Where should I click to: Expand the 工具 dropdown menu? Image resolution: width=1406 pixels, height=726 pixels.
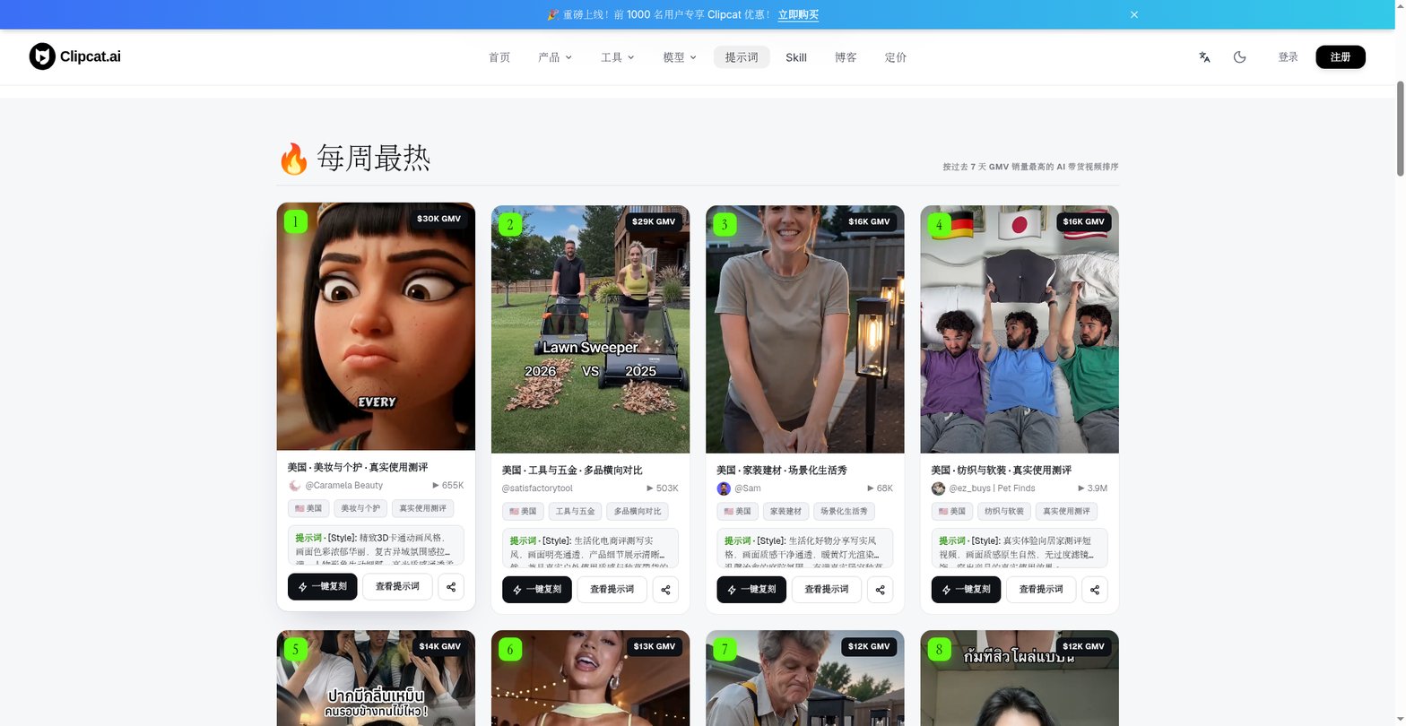point(617,57)
